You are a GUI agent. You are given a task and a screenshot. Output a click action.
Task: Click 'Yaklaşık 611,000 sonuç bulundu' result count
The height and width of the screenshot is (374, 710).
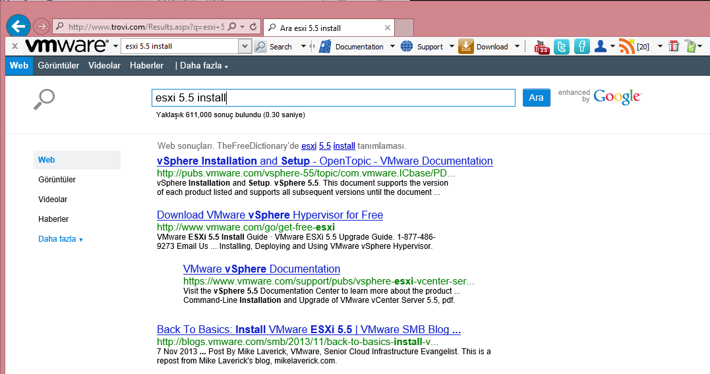coord(231,115)
